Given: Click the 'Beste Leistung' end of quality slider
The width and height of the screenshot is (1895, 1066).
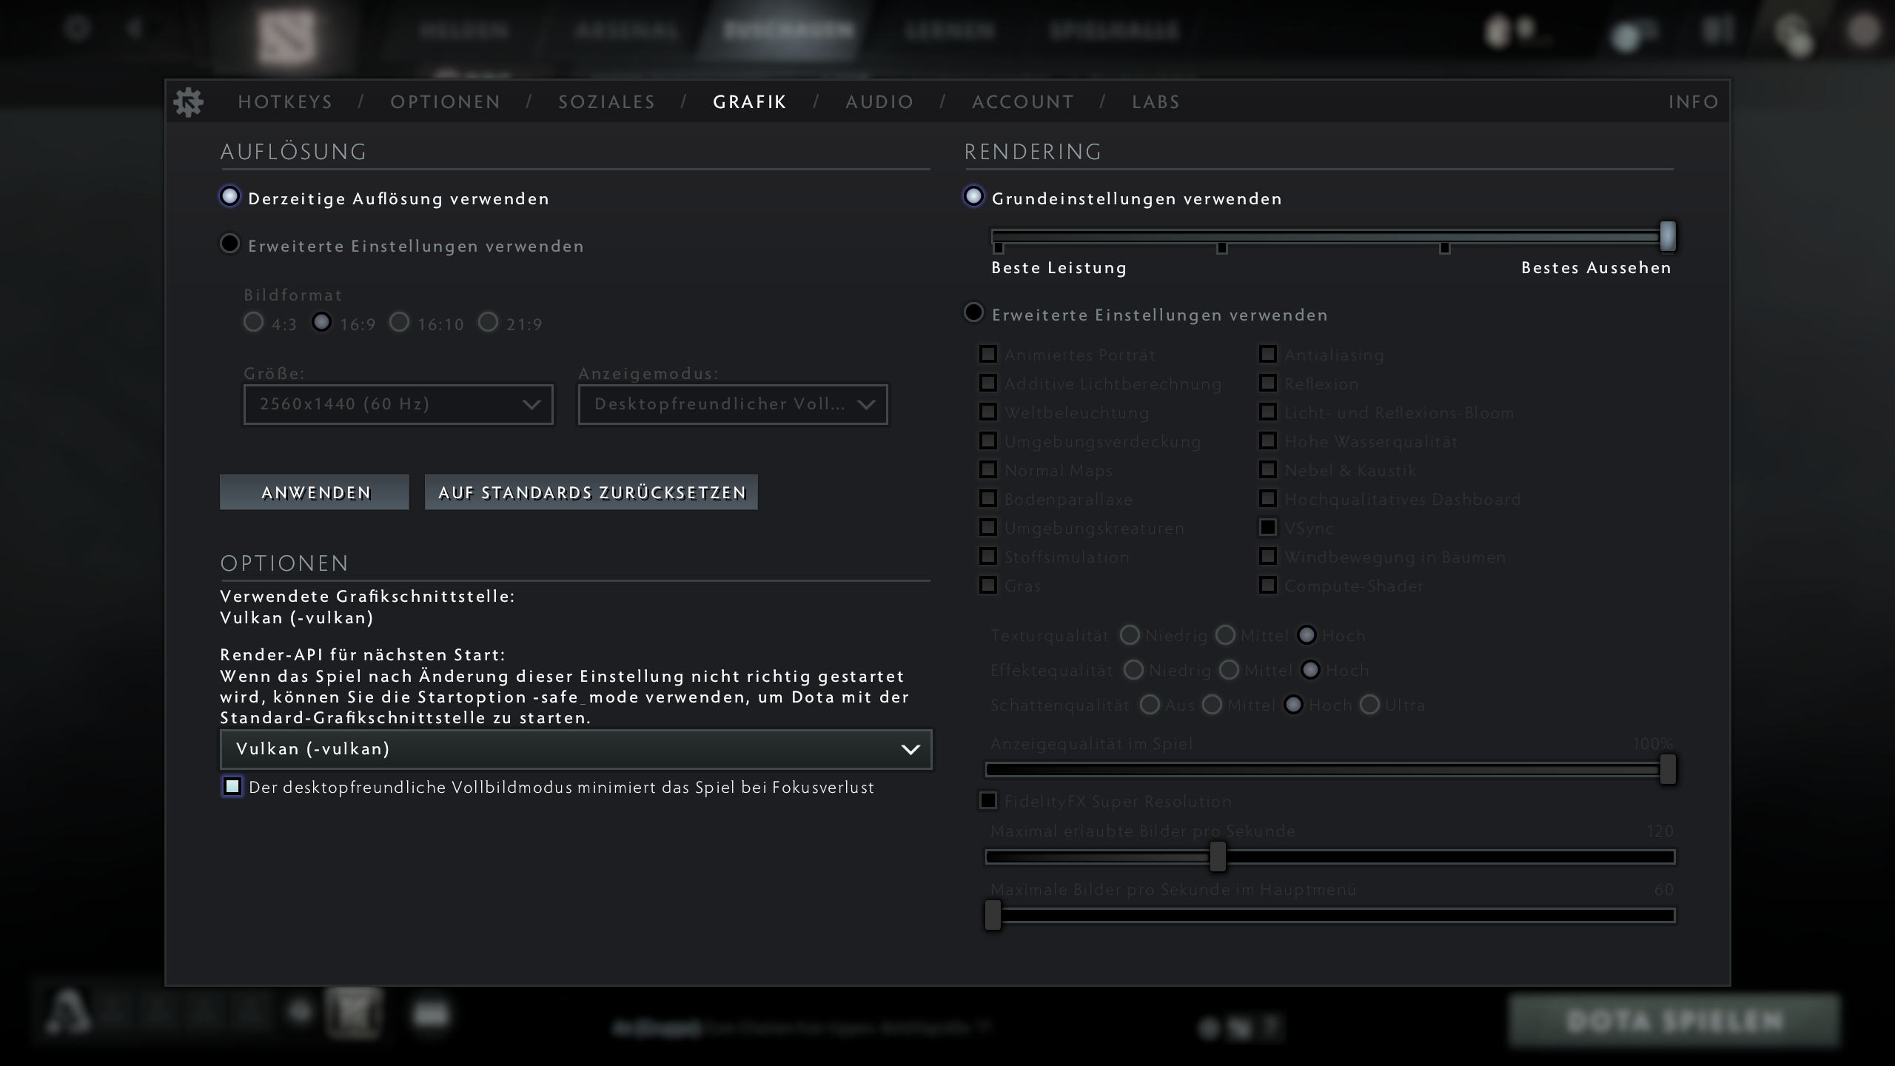Looking at the screenshot, I should pos(999,238).
